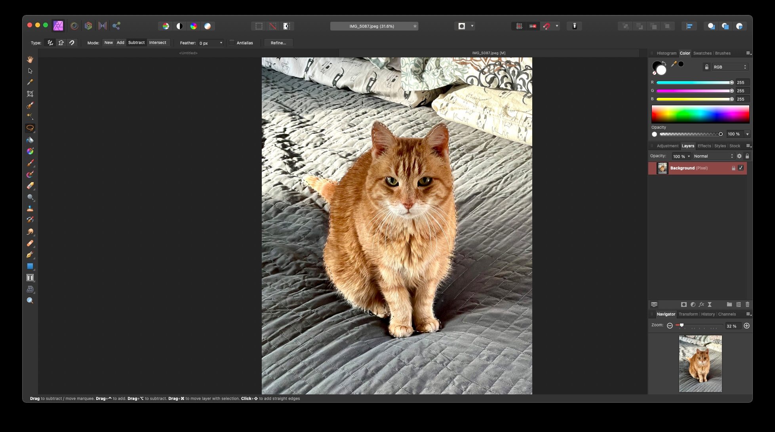Choose the Freehand lasso type
775x432 pixels.
(50, 43)
